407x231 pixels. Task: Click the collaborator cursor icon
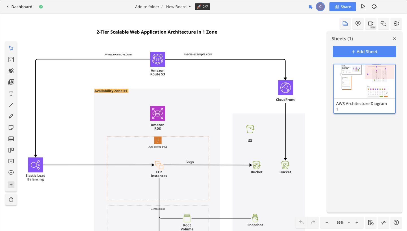[311, 7]
